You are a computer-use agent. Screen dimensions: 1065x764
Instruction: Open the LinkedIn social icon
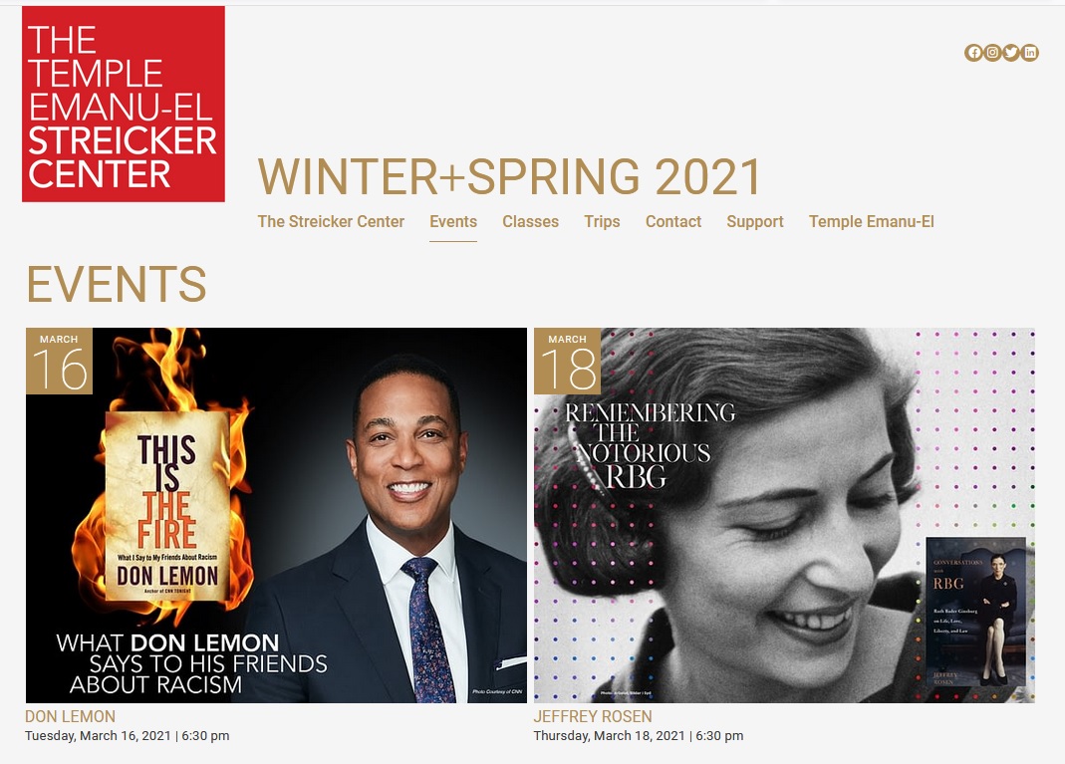(1030, 52)
